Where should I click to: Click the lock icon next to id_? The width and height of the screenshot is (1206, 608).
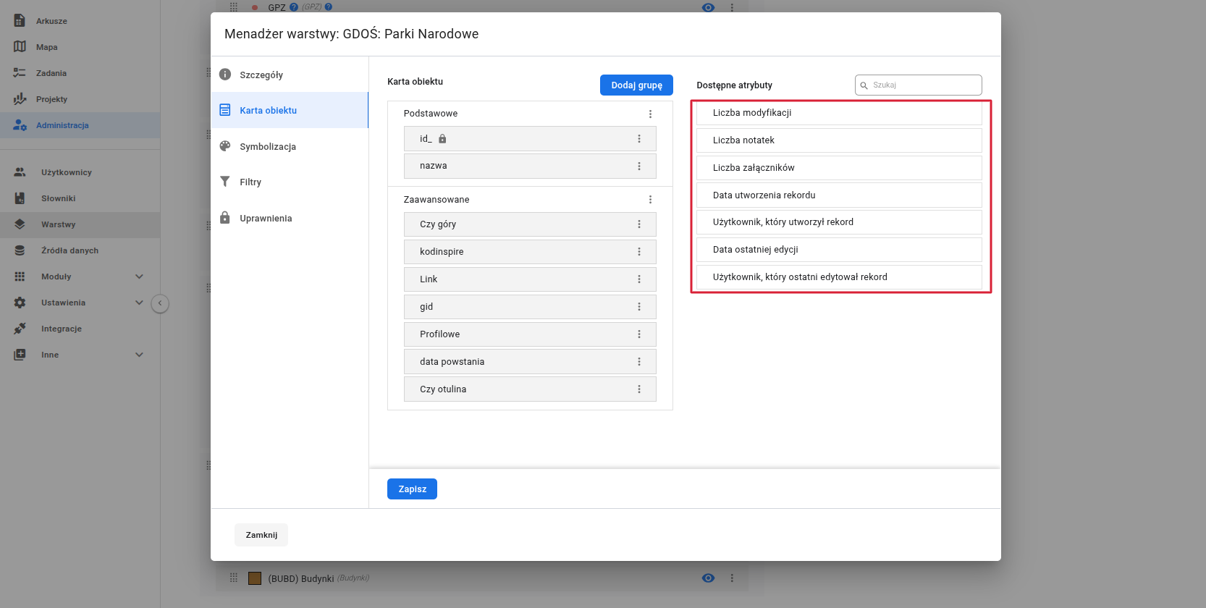click(442, 139)
